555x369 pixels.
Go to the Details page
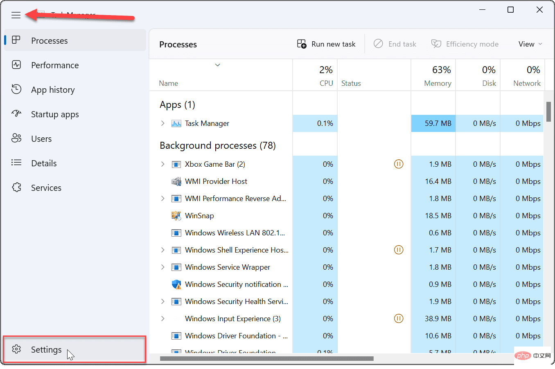click(75, 163)
